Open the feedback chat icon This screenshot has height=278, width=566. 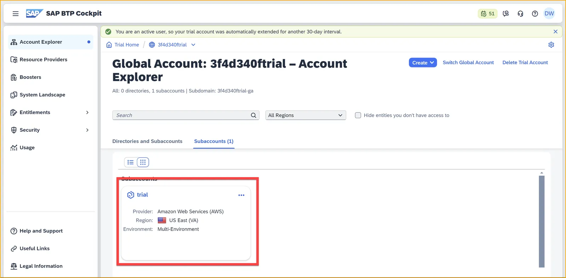coord(506,14)
